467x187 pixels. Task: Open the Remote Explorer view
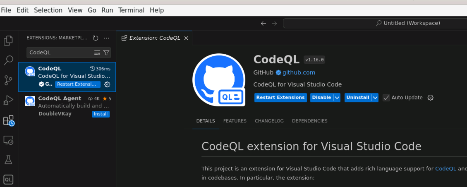[x=8, y=140]
